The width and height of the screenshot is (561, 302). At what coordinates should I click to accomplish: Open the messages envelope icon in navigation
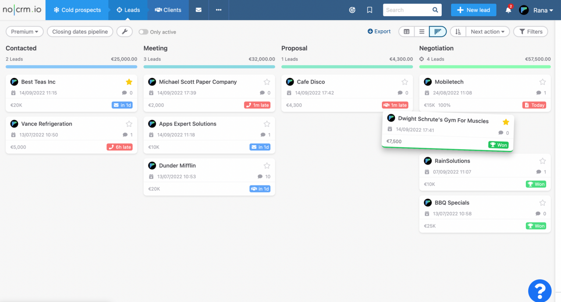(x=199, y=9)
